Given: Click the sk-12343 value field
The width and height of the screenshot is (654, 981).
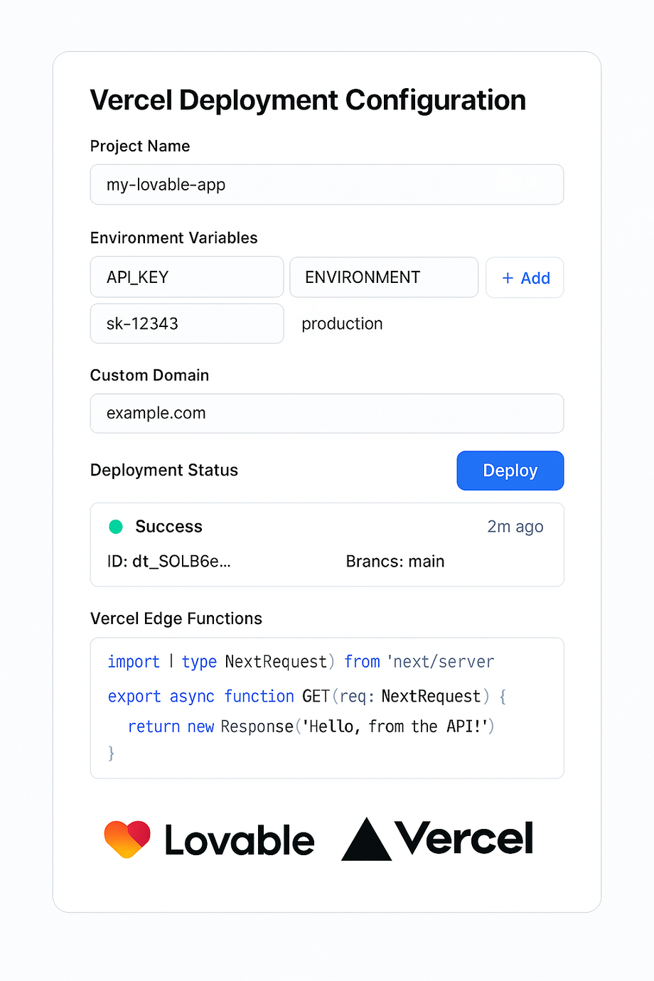Looking at the screenshot, I should 187,324.
